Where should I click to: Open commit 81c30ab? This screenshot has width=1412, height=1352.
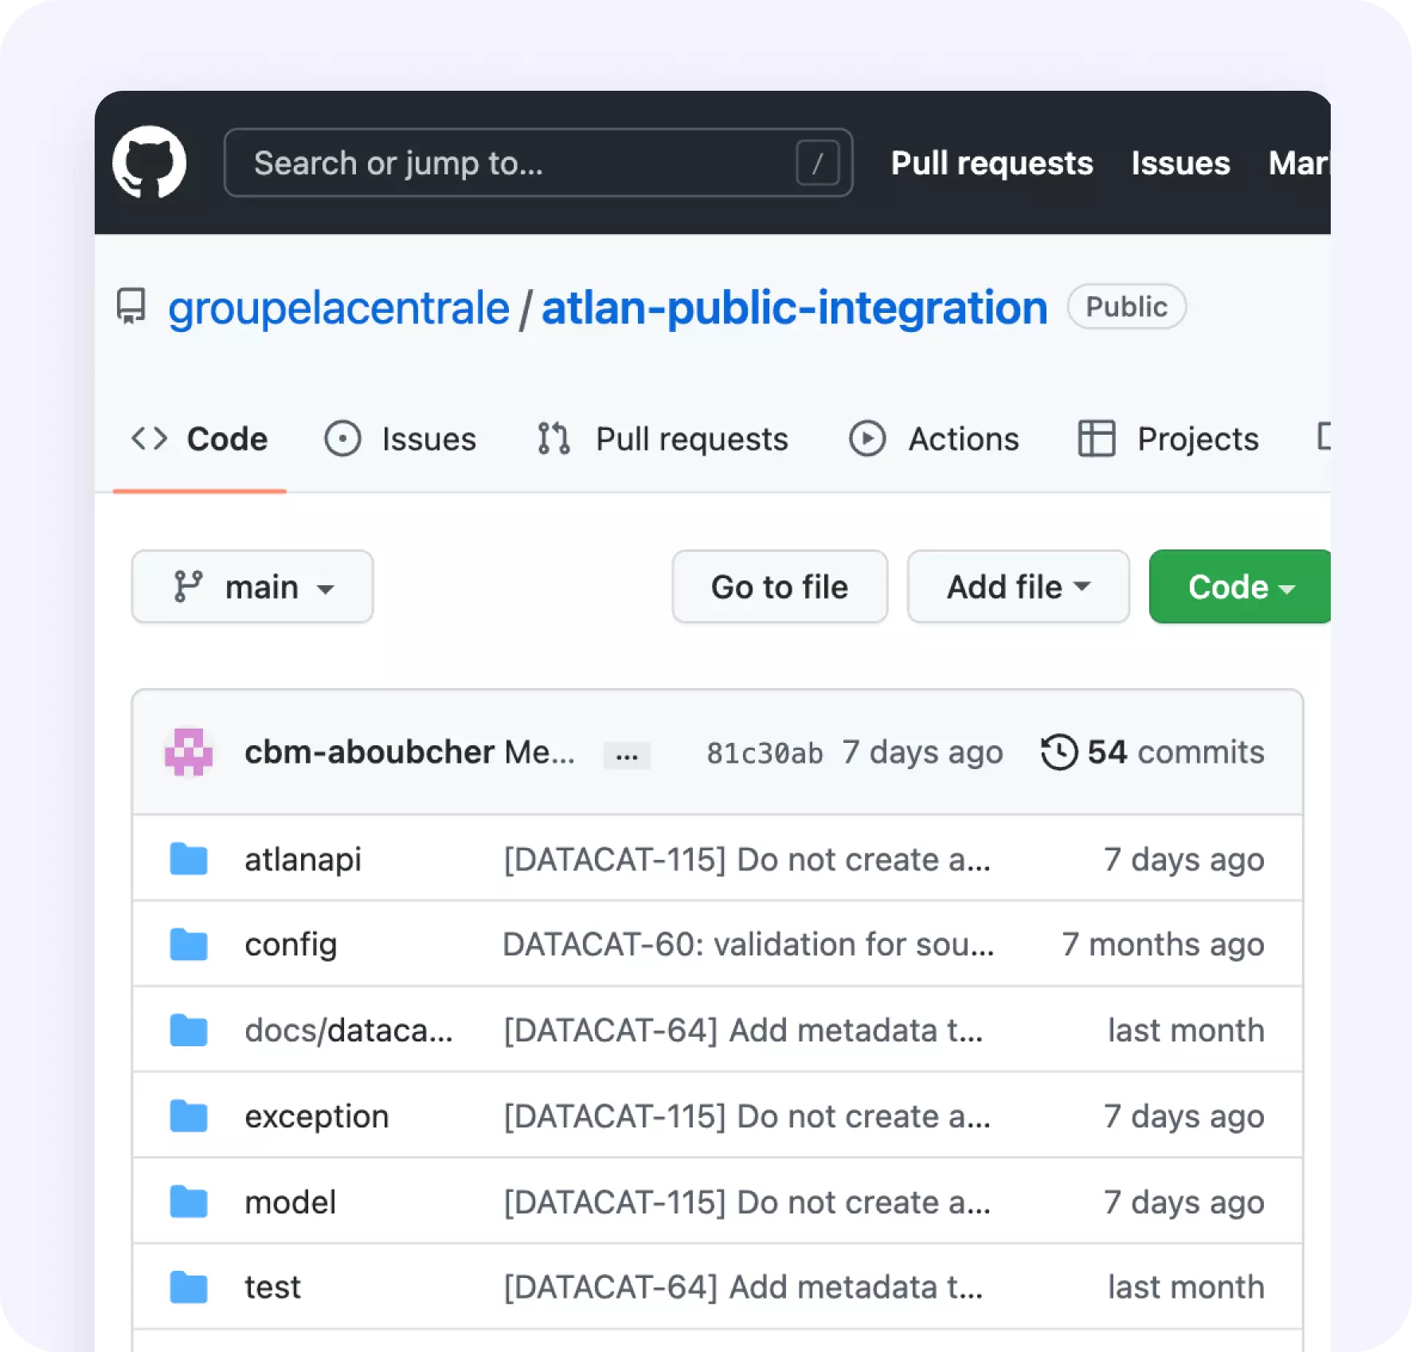pyautogui.click(x=765, y=752)
